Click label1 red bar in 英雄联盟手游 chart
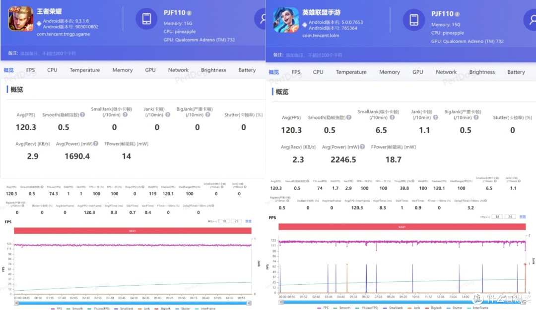Screen dimensions: 536x310 coord(402,227)
